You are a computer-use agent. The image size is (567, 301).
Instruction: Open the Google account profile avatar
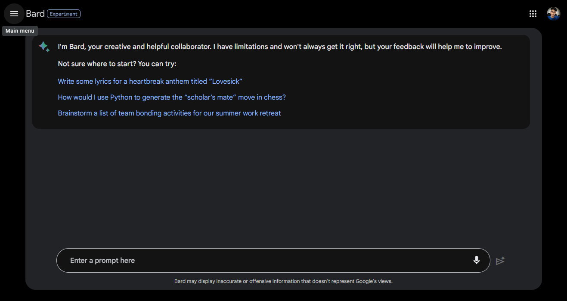tap(553, 14)
